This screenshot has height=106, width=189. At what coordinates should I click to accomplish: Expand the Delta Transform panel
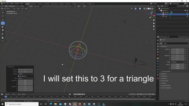click(x=167, y=71)
